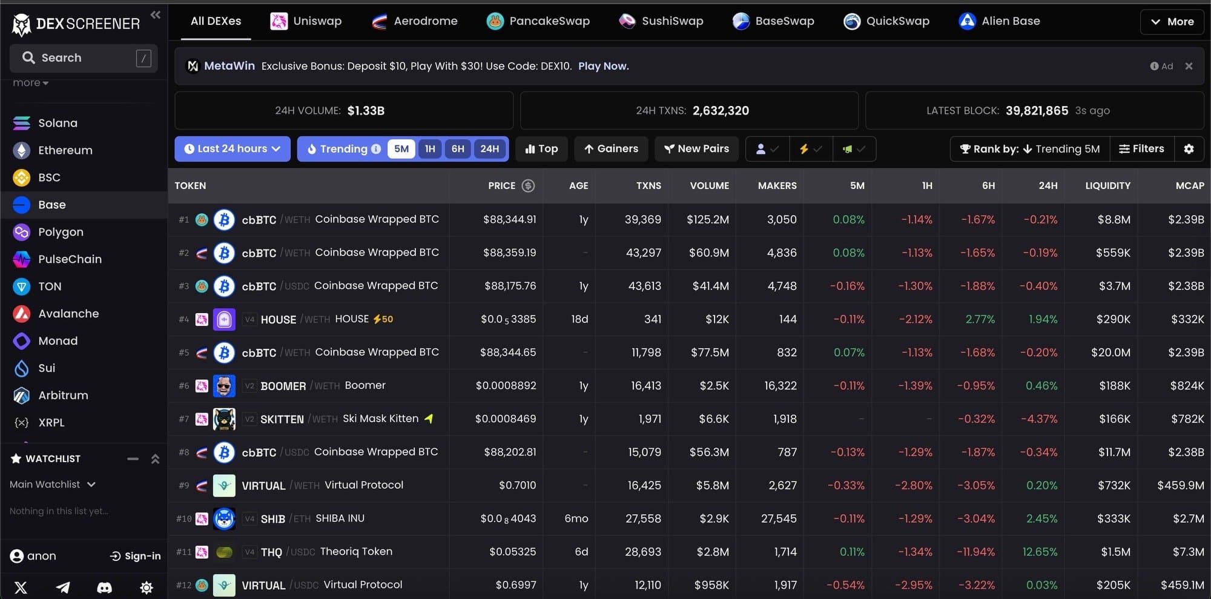The image size is (1211, 599).
Task: Toggle the lightning boosted filter
Action: coord(811,149)
